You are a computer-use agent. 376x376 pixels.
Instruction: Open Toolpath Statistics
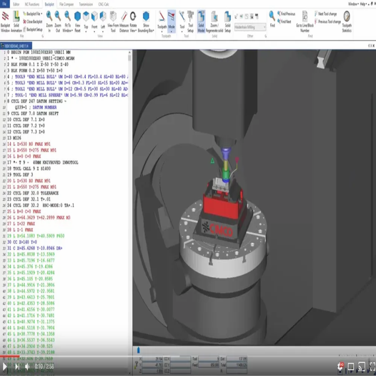pyautogui.click(x=347, y=21)
